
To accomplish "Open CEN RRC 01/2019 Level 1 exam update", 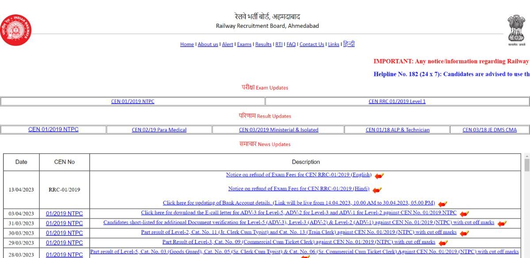I will tap(397, 101).
